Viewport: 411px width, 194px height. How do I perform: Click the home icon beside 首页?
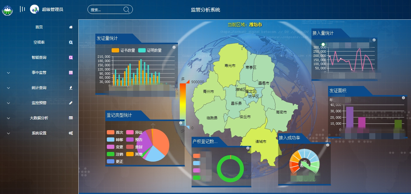coord(71,27)
